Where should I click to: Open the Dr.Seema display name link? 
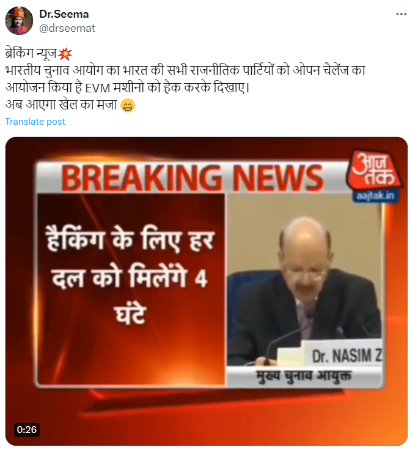pos(64,14)
